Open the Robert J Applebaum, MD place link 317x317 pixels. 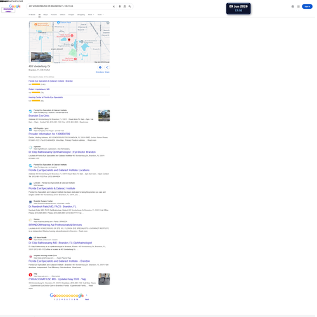tap(39, 89)
